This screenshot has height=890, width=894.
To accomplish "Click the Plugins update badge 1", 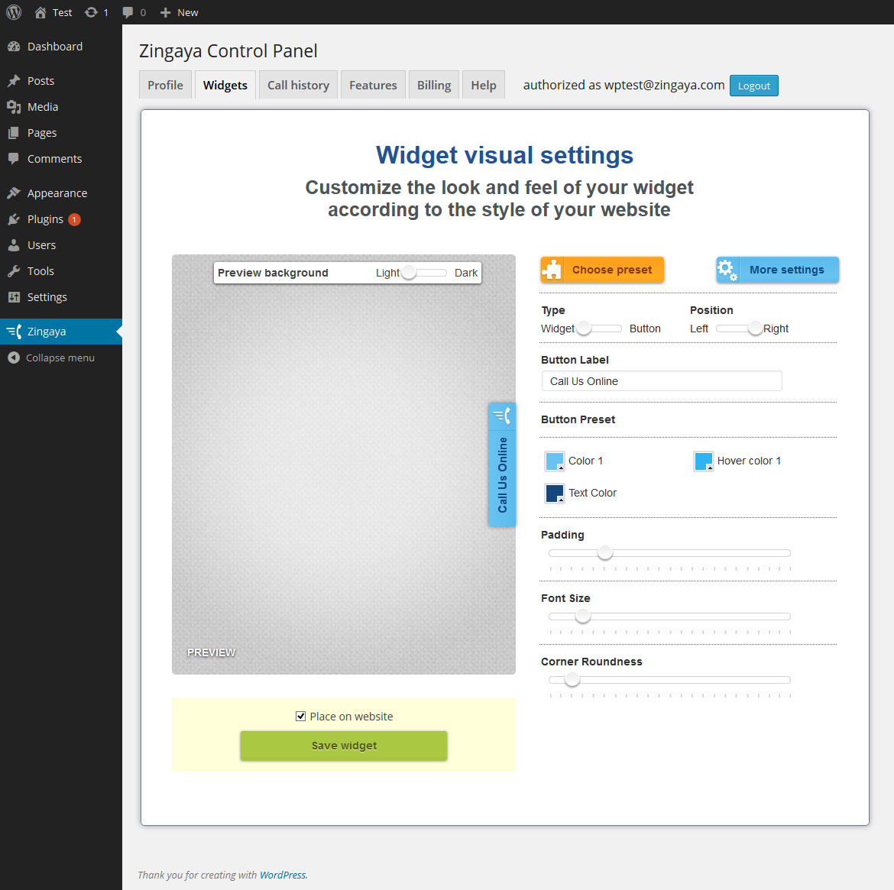I will pyautogui.click(x=74, y=219).
